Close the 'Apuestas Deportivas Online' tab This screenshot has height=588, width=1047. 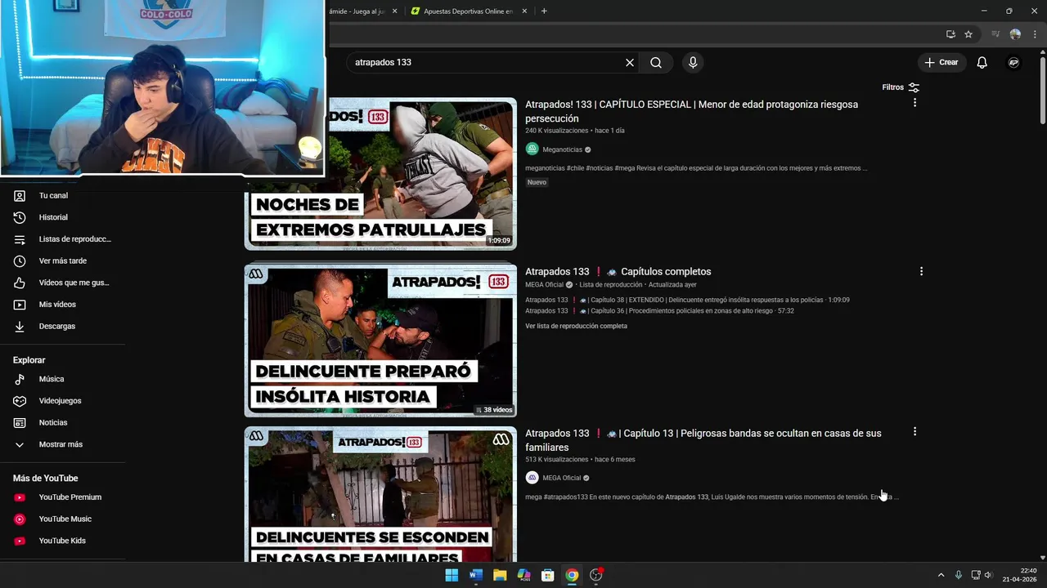click(x=524, y=11)
